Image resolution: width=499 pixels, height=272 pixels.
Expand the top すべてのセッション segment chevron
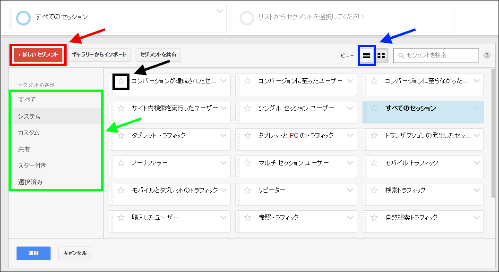click(219, 11)
